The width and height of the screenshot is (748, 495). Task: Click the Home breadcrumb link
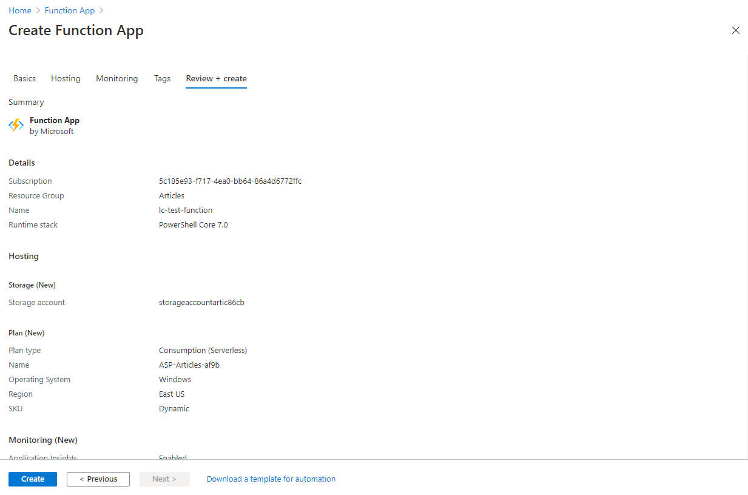[19, 10]
